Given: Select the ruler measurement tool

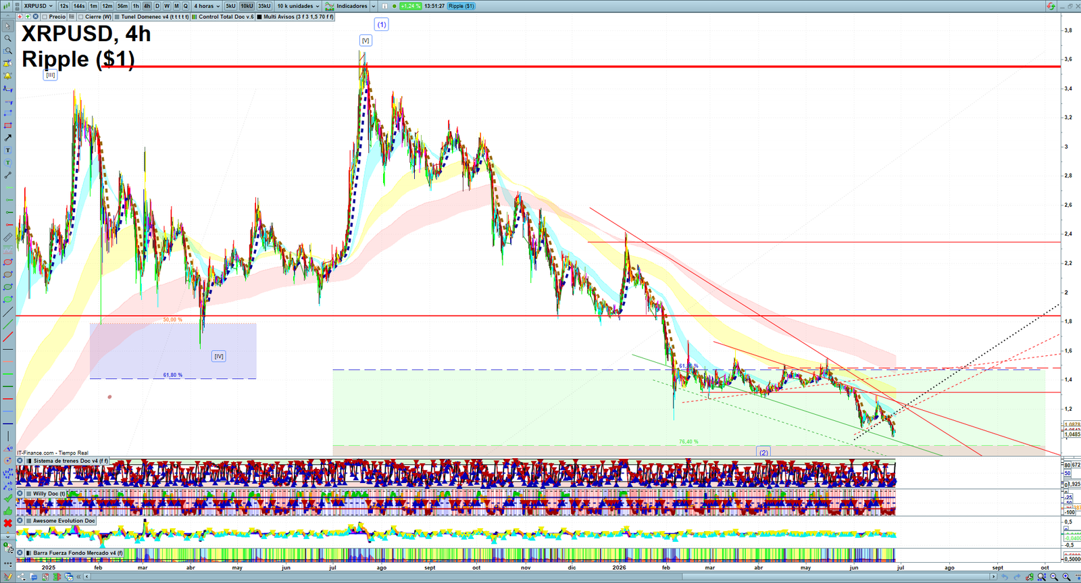Looking at the screenshot, I should (x=8, y=237).
